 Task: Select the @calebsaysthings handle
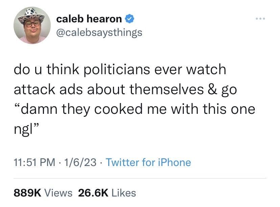click(x=99, y=32)
